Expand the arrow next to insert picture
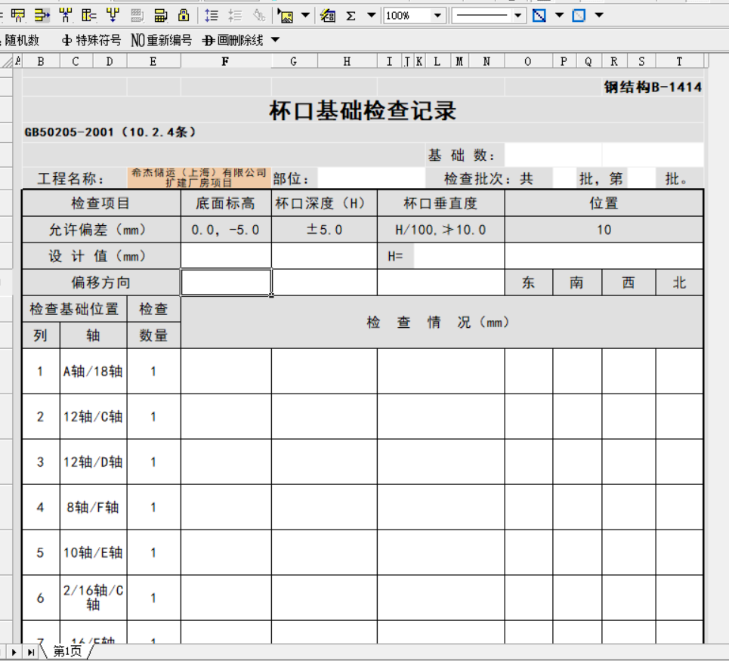 (x=305, y=15)
